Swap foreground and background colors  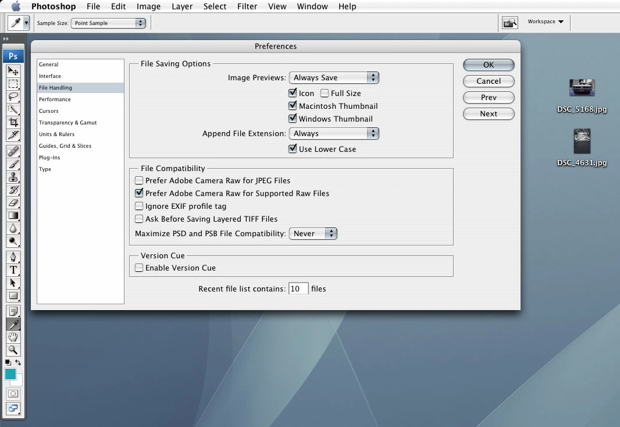pos(18,362)
